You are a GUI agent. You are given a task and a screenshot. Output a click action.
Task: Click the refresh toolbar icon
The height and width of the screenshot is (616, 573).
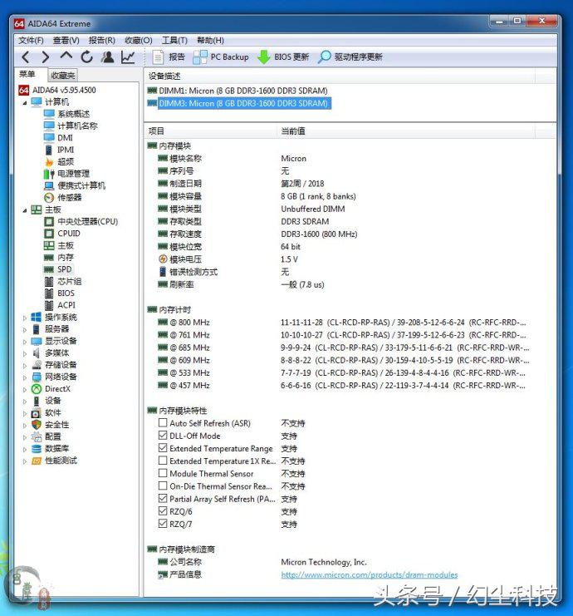[86, 57]
